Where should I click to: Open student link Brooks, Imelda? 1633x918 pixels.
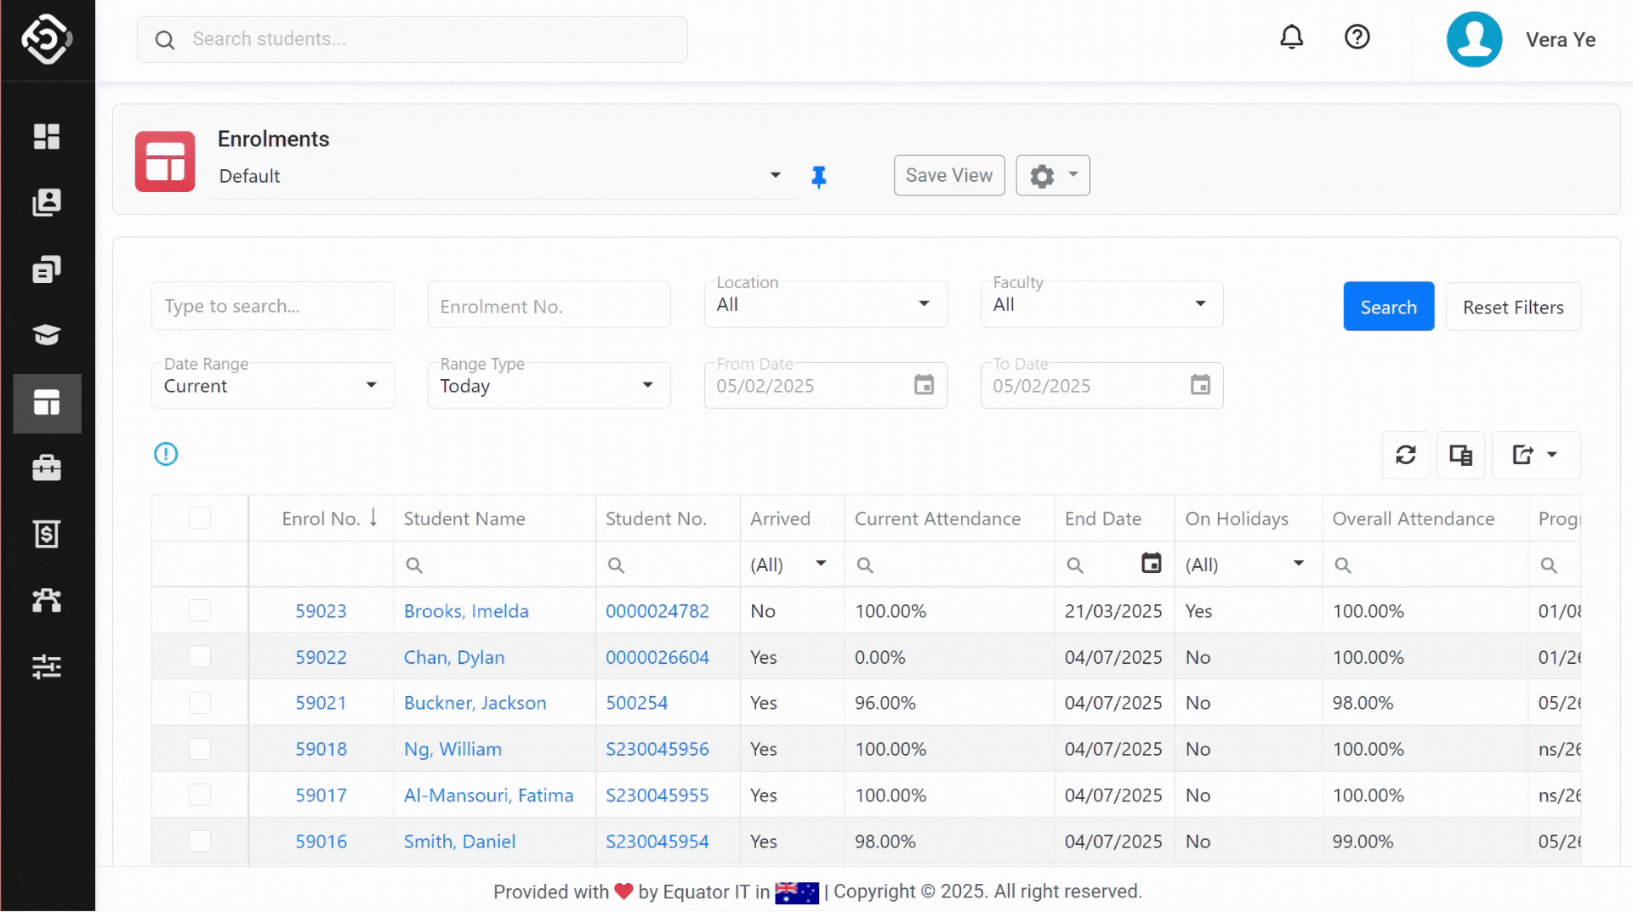pos(466,611)
